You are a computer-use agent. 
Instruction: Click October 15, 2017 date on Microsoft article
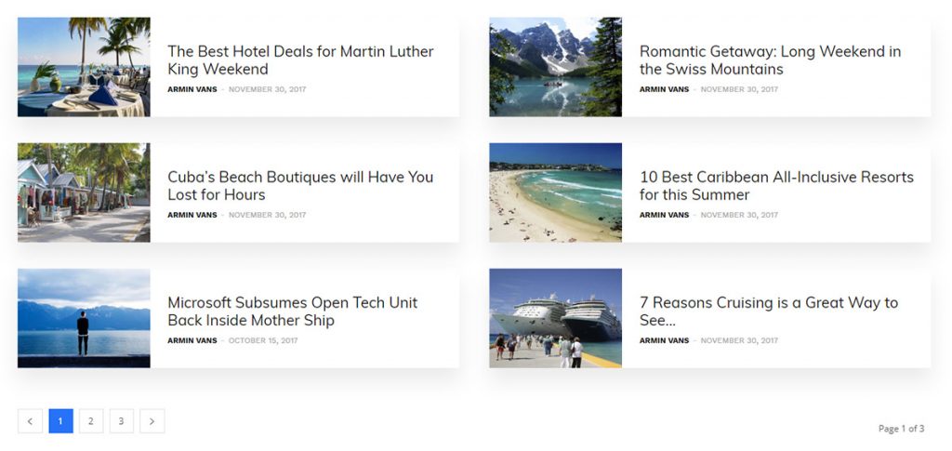pos(263,340)
